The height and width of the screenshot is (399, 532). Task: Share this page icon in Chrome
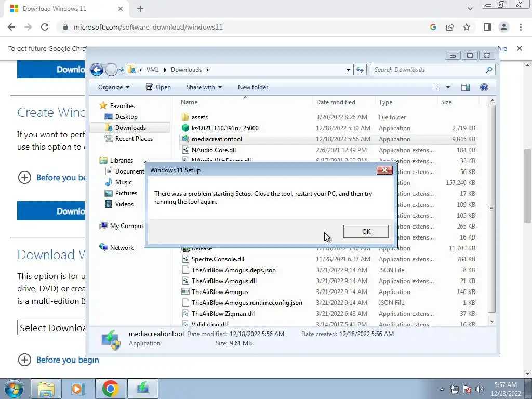(x=450, y=27)
